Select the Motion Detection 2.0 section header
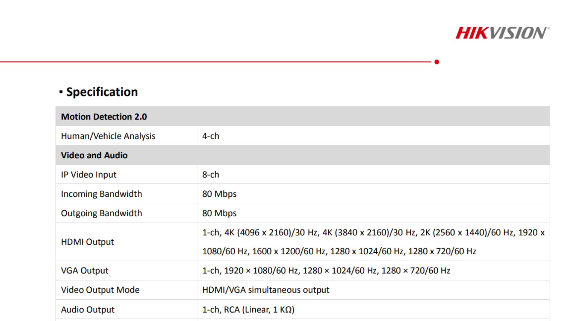Image resolution: width=572 pixels, height=321 pixels. (x=104, y=117)
